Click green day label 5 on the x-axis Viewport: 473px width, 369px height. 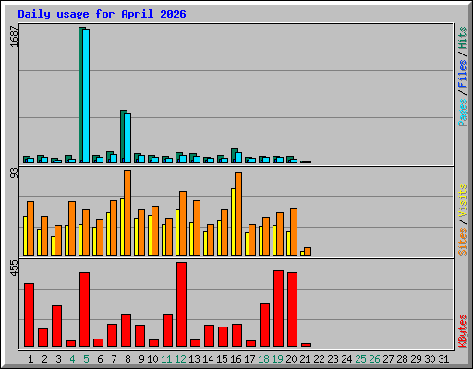[86, 359]
